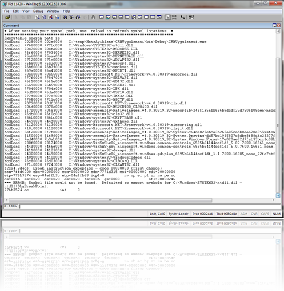Step Out using the toolbar icon
The height and width of the screenshot is (291, 284).
78,17
